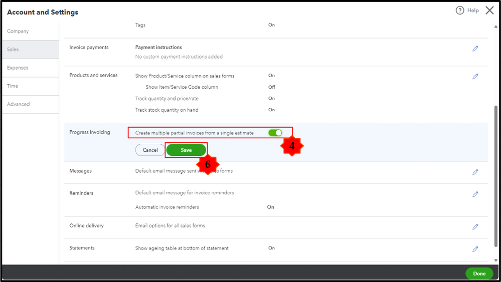This screenshot has height=282, width=501.
Task: Click the Online delivery section label
Action: click(x=87, y=225)
